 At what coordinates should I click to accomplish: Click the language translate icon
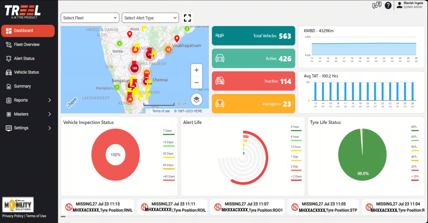[377, 6]
